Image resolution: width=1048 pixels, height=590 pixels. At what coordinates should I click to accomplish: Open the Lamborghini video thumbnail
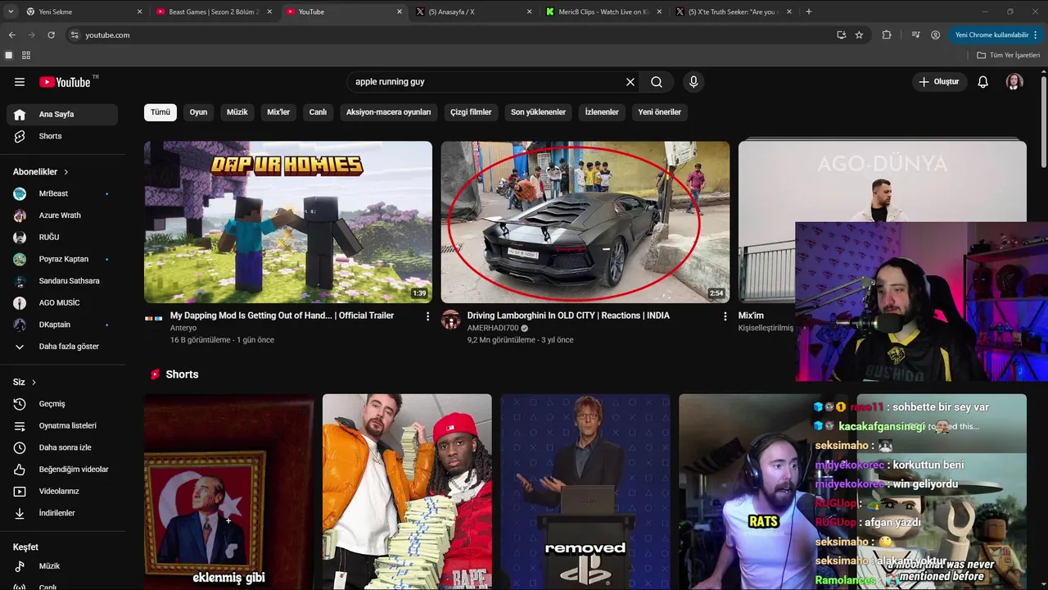click(585, 222)
